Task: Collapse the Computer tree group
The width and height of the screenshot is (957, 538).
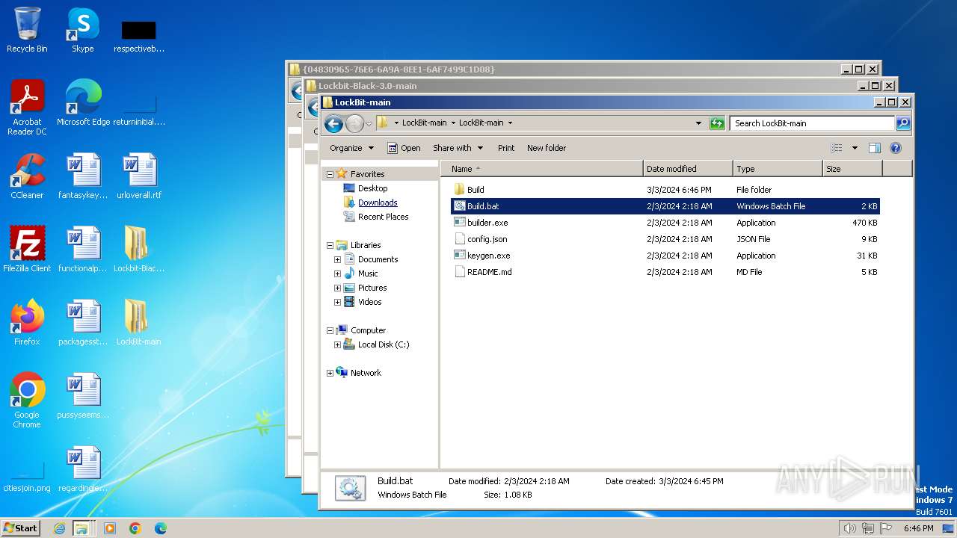Action: tap(330, 330)
